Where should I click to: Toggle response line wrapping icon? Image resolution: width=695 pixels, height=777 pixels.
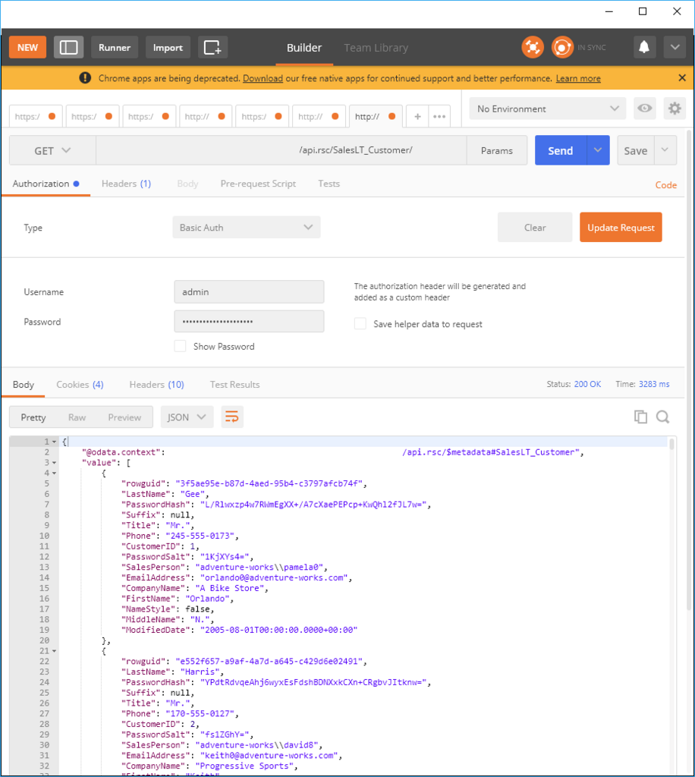click(x=232, y=417)
